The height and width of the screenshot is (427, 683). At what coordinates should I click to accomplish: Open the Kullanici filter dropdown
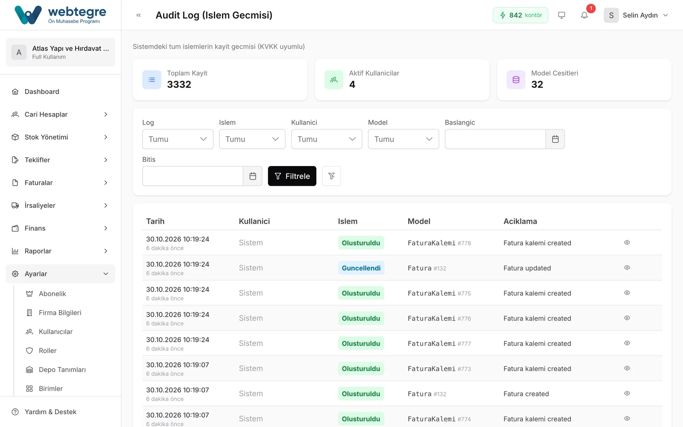[x=327, y=139]
